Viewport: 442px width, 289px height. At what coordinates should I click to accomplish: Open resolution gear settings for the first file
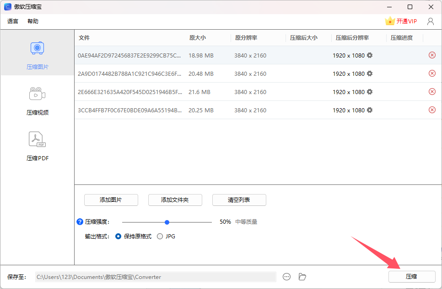click(371, 55)
